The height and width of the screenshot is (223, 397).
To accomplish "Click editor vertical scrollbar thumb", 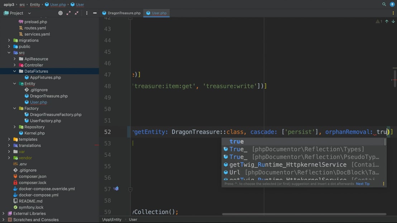I will pyautogui.click(x=395, y=79).
